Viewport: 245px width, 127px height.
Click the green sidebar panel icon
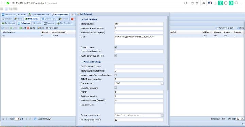231,3
